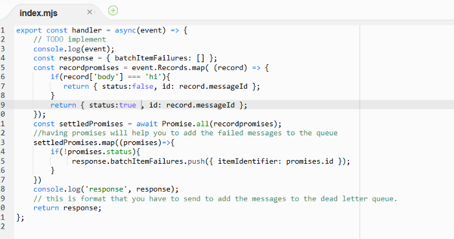Image resolution: width=454 pixels, height=239 pixels.
Task: Click 'response.batchItemFailures.push' call
Action: coord(138,161)
